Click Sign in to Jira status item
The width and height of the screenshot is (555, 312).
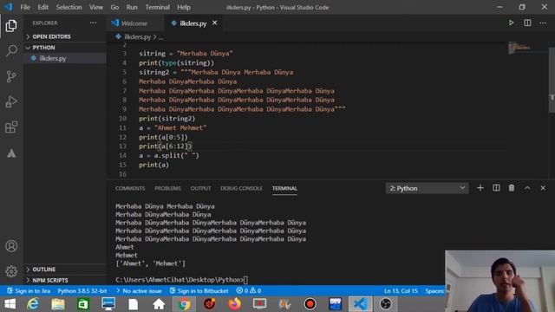29,291
